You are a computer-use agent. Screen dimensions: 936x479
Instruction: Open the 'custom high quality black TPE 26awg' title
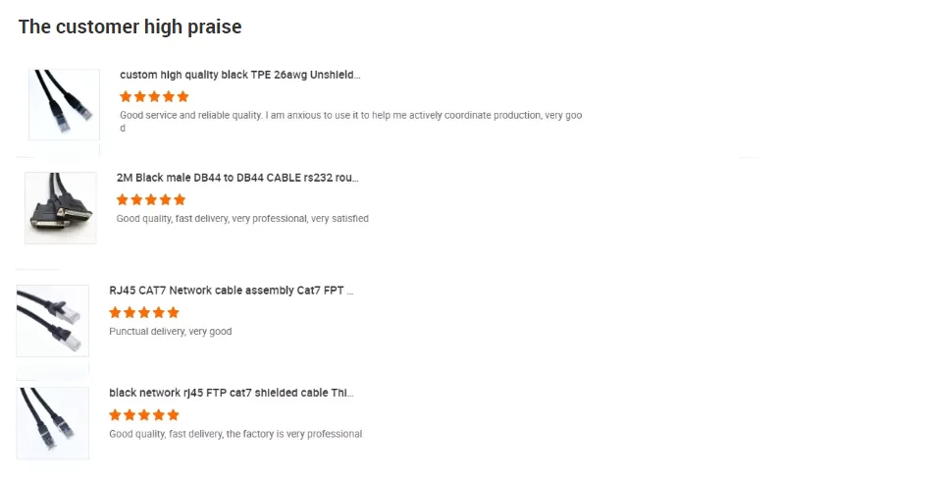click(239, 75)
